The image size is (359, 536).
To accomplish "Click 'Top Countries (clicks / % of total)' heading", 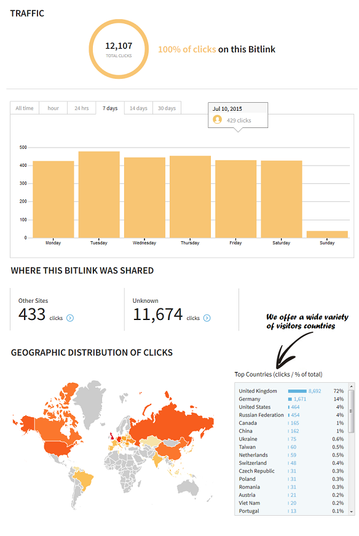I will click(x=278, y=374).
